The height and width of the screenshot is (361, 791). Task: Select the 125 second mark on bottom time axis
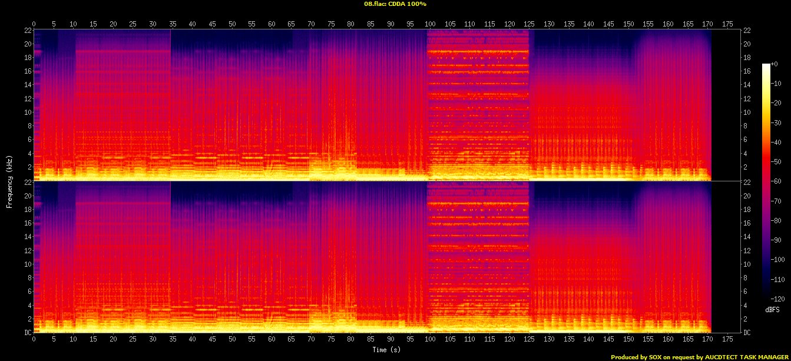tap(529, 339)
